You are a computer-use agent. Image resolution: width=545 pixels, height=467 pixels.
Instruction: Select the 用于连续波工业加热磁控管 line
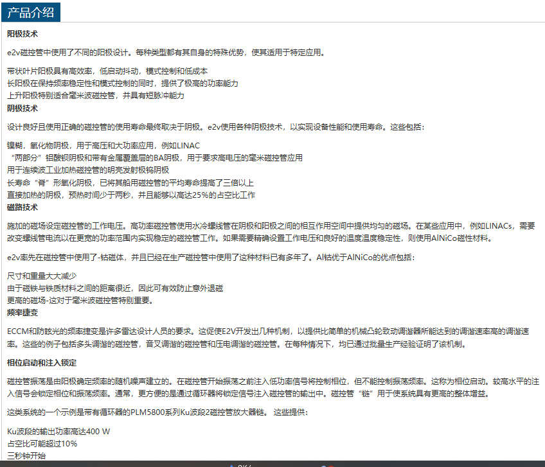click(x=88, y=170)
